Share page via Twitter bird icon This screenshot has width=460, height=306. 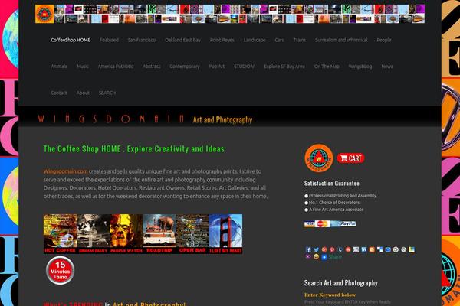316,249
